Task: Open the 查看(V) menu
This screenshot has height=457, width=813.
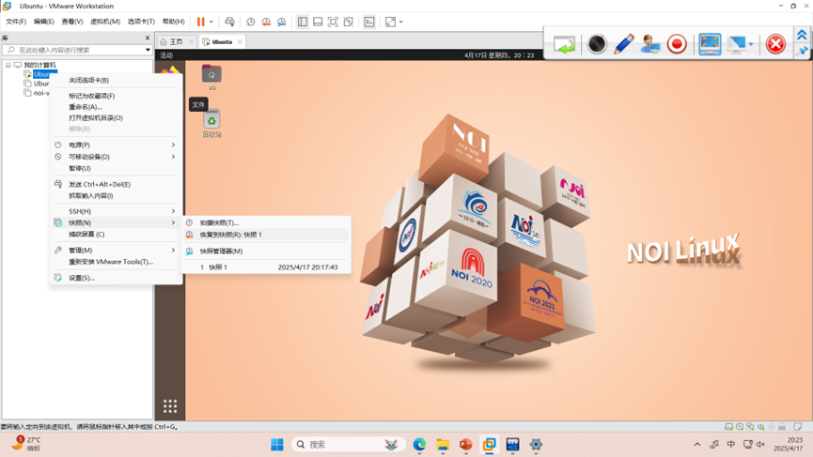Action: pos(72,22)
